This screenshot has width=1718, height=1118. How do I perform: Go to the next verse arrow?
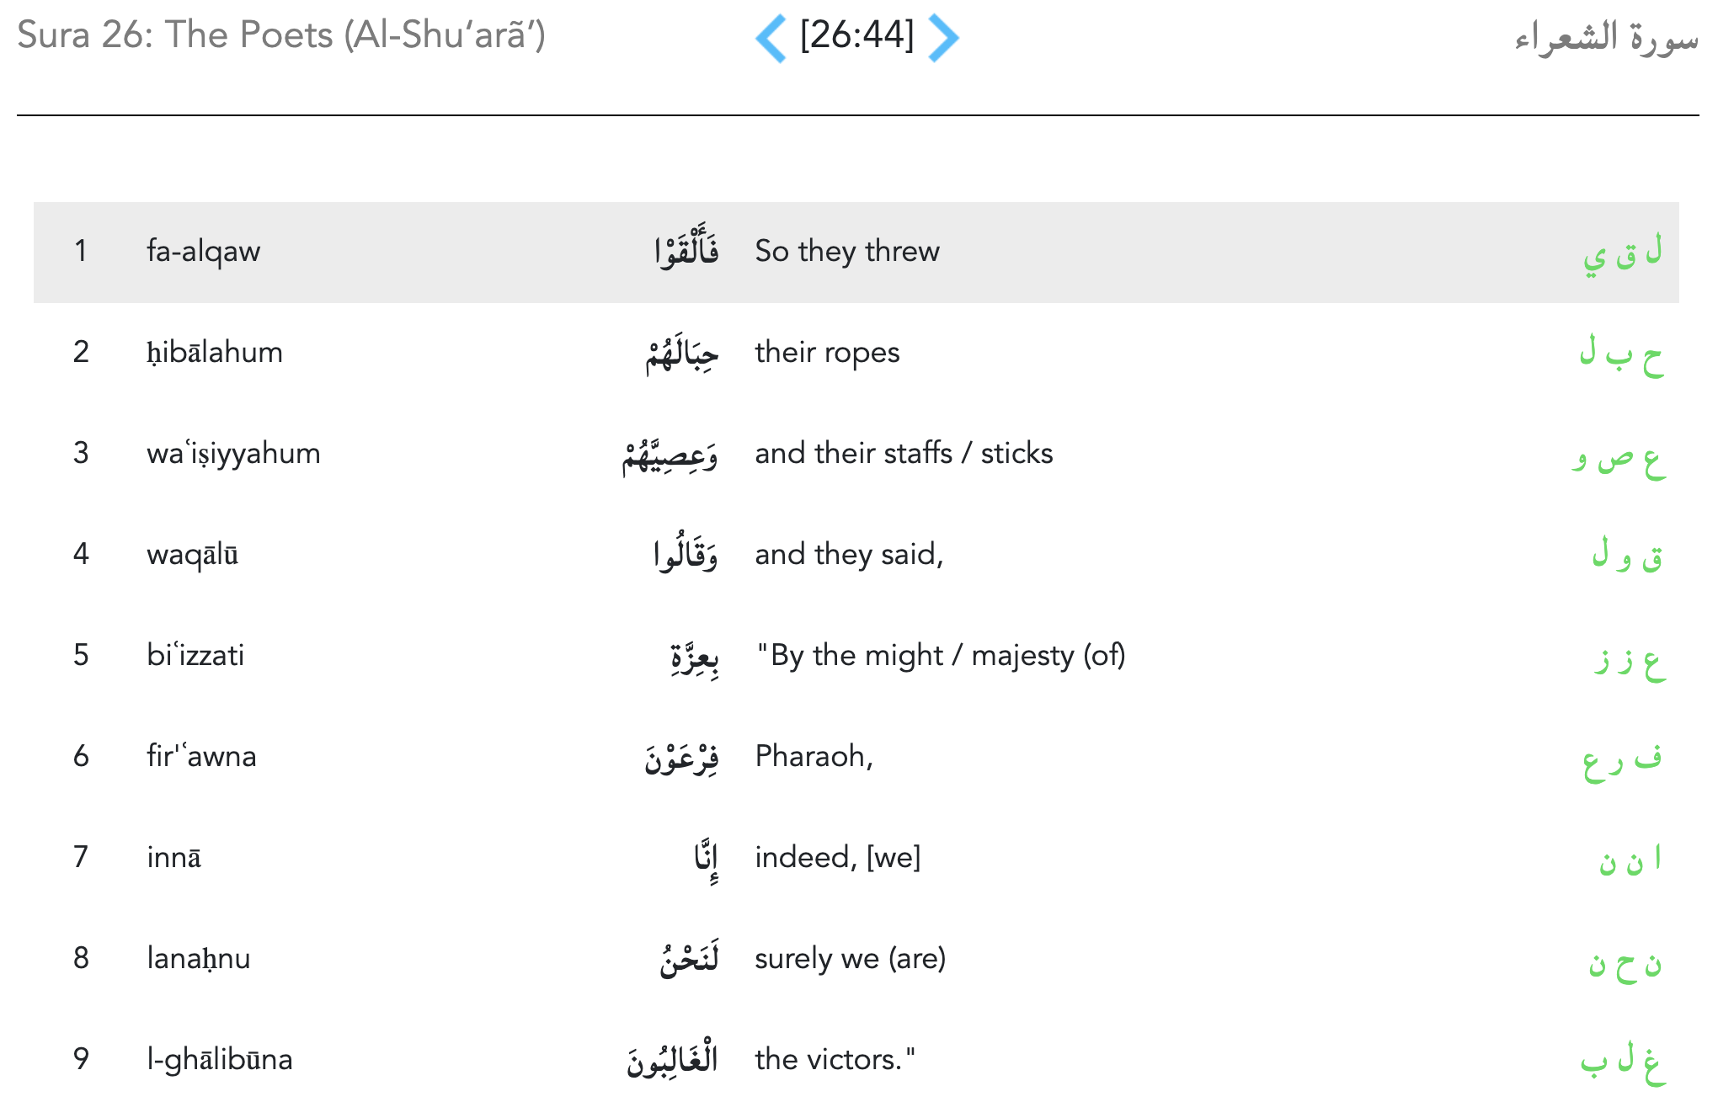coord(943,38)
